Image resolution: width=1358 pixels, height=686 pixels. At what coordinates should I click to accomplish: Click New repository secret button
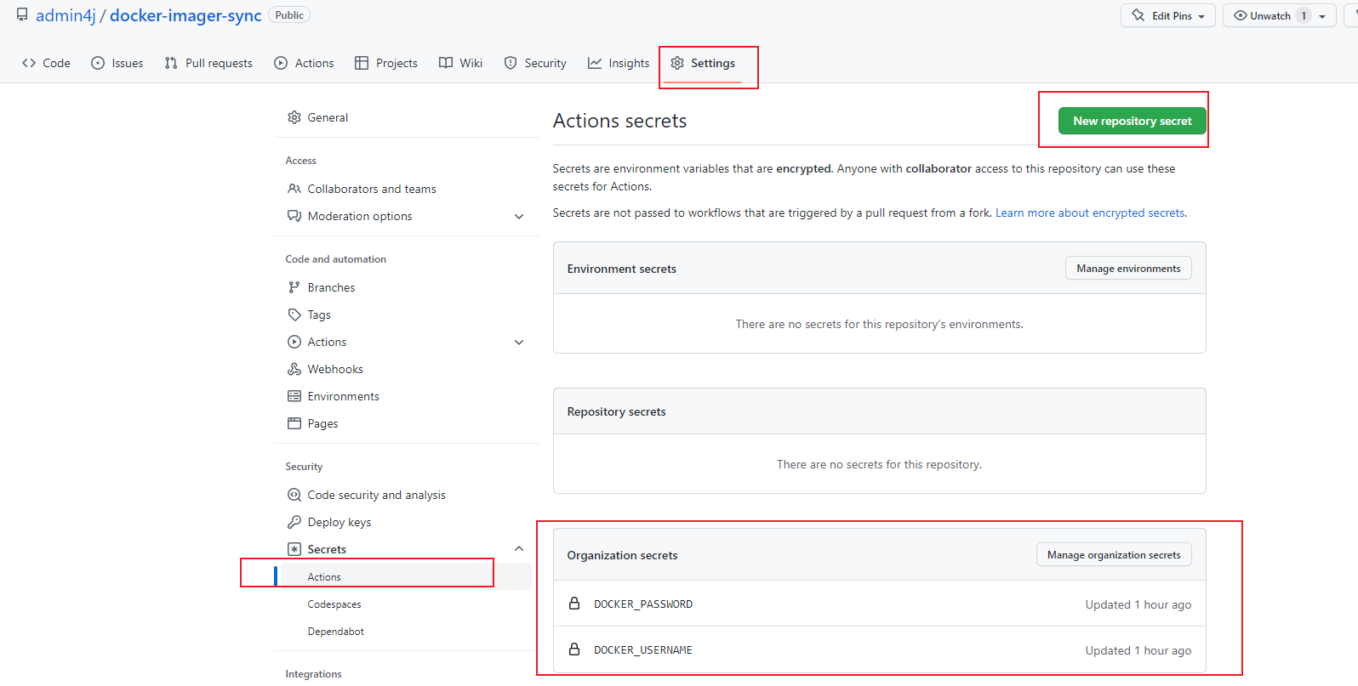tap(1133, 121)
